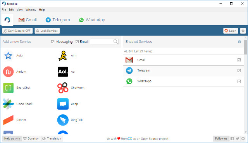The height and width of the screenshot is (143, 248).
Task: Click the Lock Rambox button
Action: 47,31
